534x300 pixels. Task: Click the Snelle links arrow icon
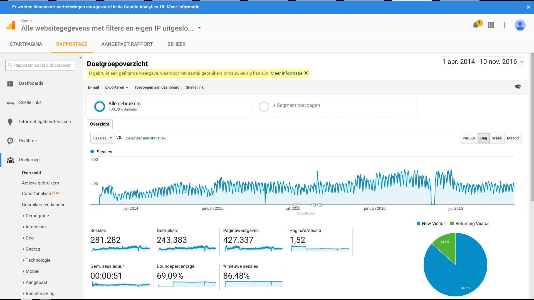pos(10,103)
